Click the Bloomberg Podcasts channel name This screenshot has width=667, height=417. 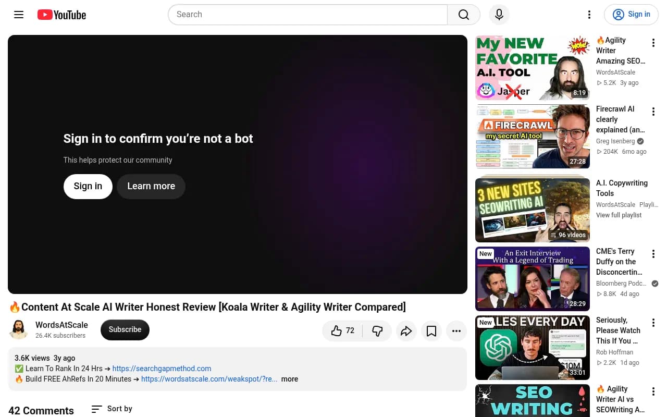pos(621,284)
